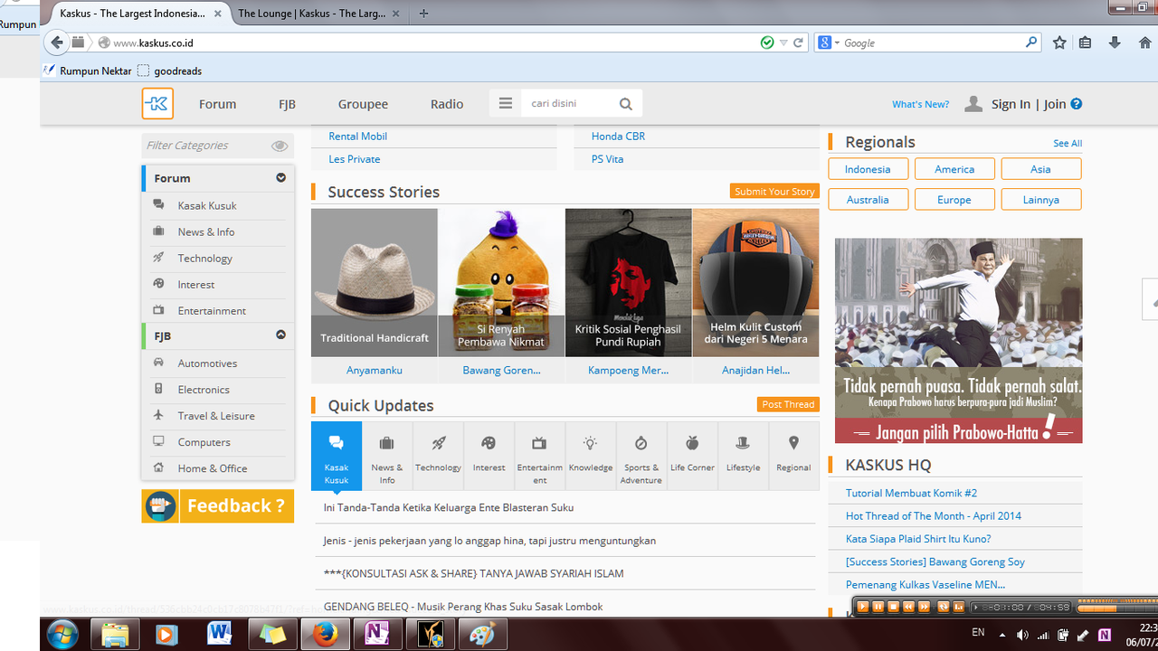This screenshot has height=651, width=1158.
Task: Open Windows Explorer folder in taskbar
Action: [115, 635]
